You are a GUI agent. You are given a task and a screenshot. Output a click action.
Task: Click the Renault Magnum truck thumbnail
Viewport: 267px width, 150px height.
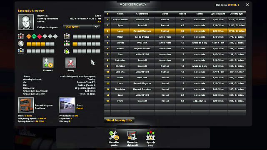coord(26,105)
